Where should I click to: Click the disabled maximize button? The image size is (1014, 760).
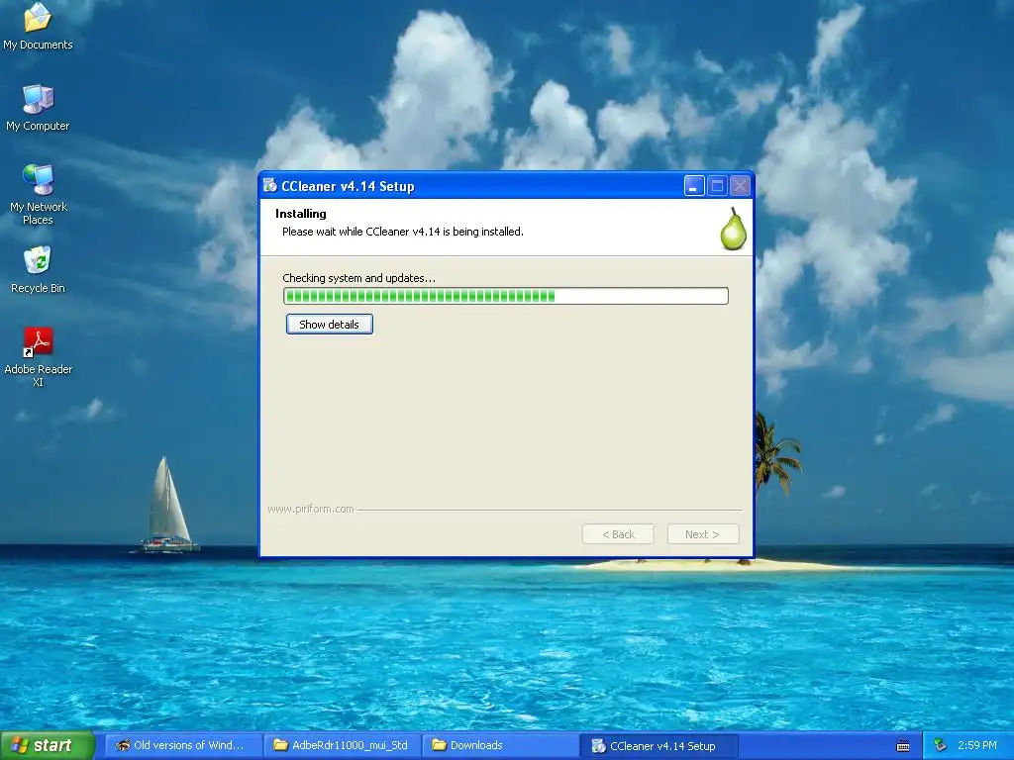(717, 186)
